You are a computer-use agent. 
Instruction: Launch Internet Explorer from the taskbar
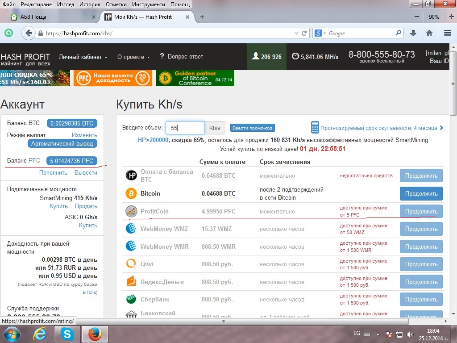point(40,334)
